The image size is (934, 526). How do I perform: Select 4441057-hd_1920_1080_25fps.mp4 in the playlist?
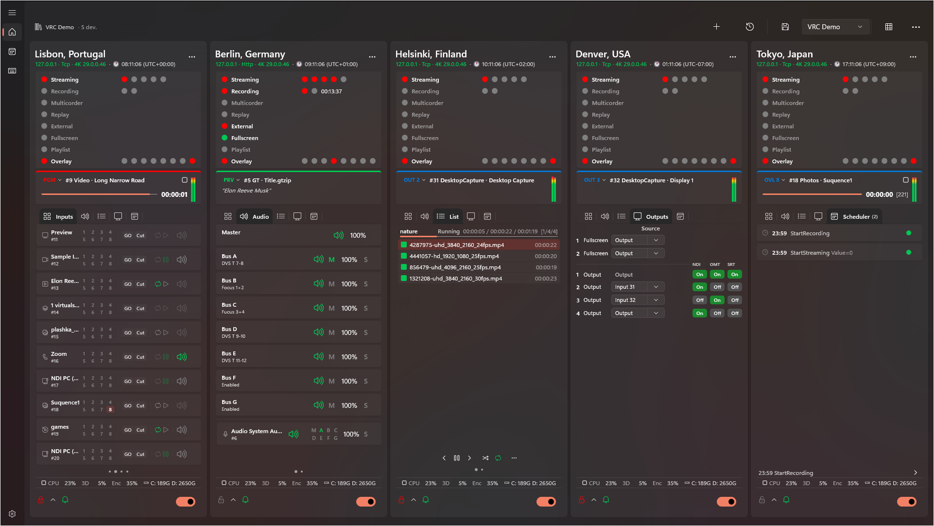click(x=454, y=256)
